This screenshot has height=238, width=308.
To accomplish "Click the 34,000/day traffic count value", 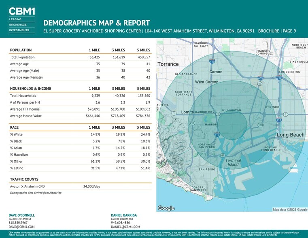I will (x=91, y=187).
